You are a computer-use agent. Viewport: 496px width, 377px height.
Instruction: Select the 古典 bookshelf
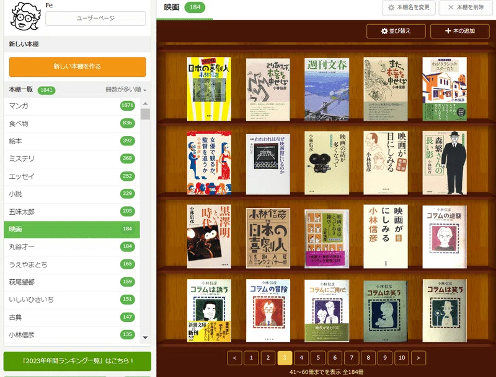pos(72,318)
